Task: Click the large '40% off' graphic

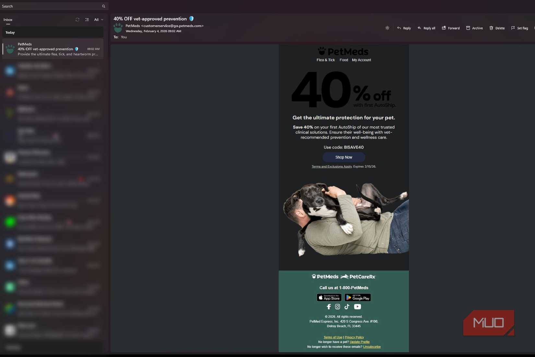Action: point(343,90)
